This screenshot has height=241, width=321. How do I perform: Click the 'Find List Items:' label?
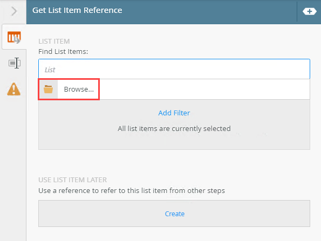[63, 52]
